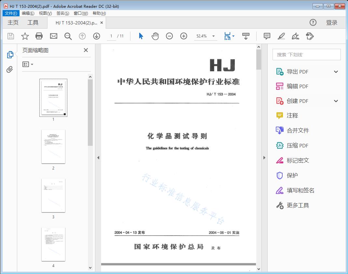Expand the 导出 PDF chevron
This screenshot has width=348, height=274.
(336, 71)
